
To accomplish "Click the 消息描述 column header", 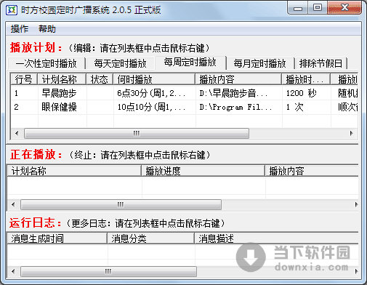I will [276, 238].
